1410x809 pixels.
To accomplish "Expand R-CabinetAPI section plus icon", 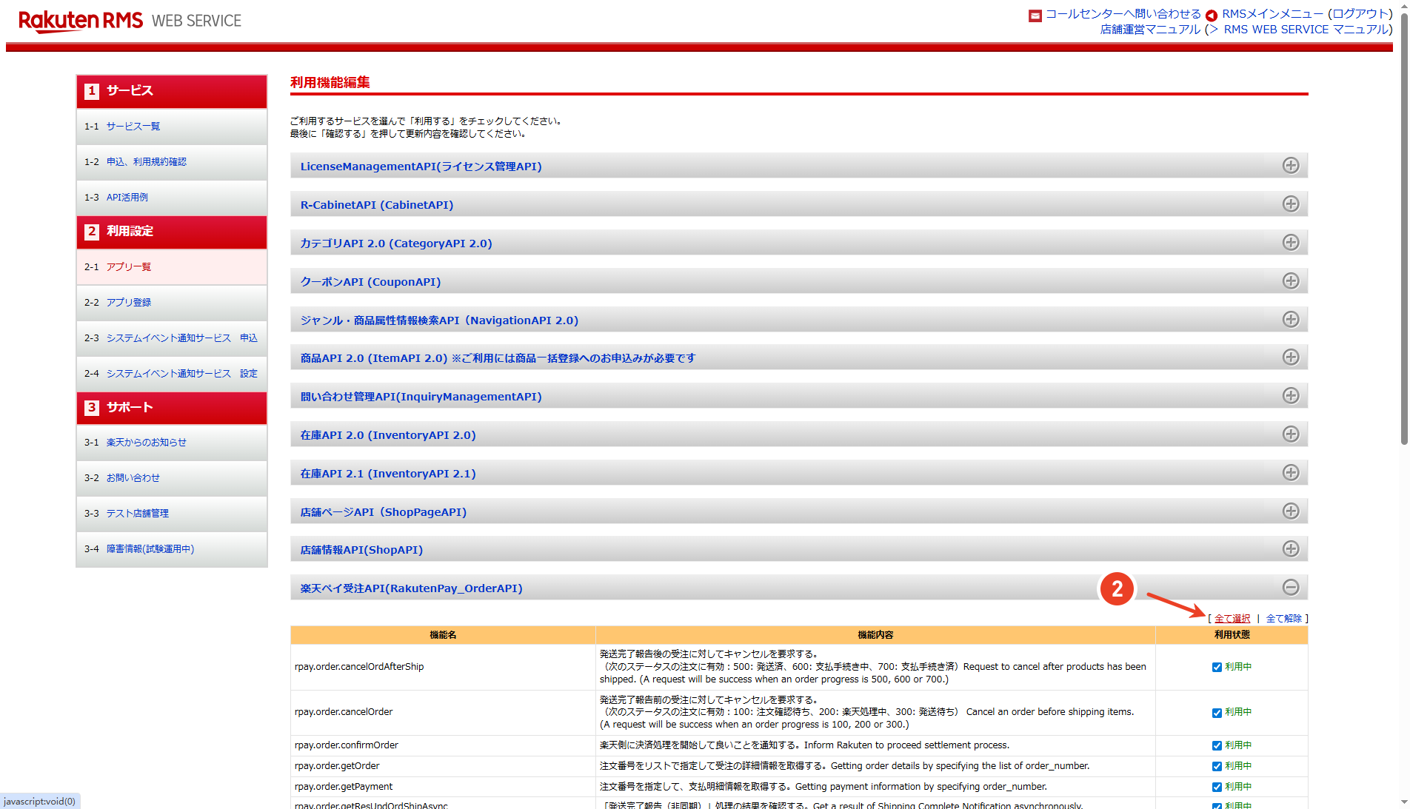I will [1291, 204].
